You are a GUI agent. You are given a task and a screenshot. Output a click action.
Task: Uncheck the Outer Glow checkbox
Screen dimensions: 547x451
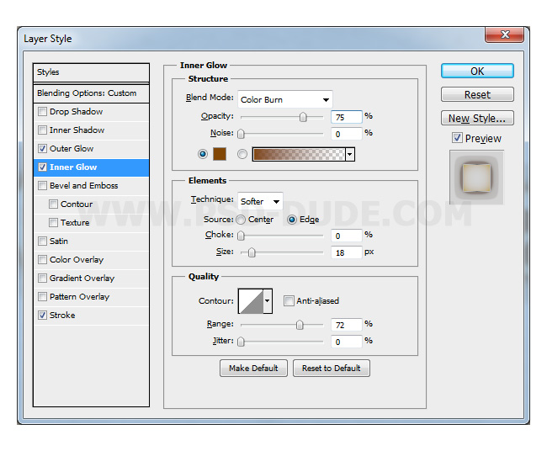click(x=42, y=149)
